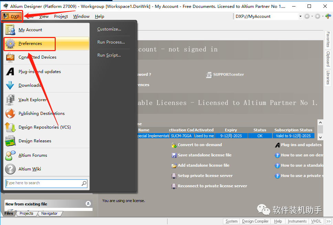Click the Design Releases board icon
Screen dimensions: 333x225
coord(10,141)
